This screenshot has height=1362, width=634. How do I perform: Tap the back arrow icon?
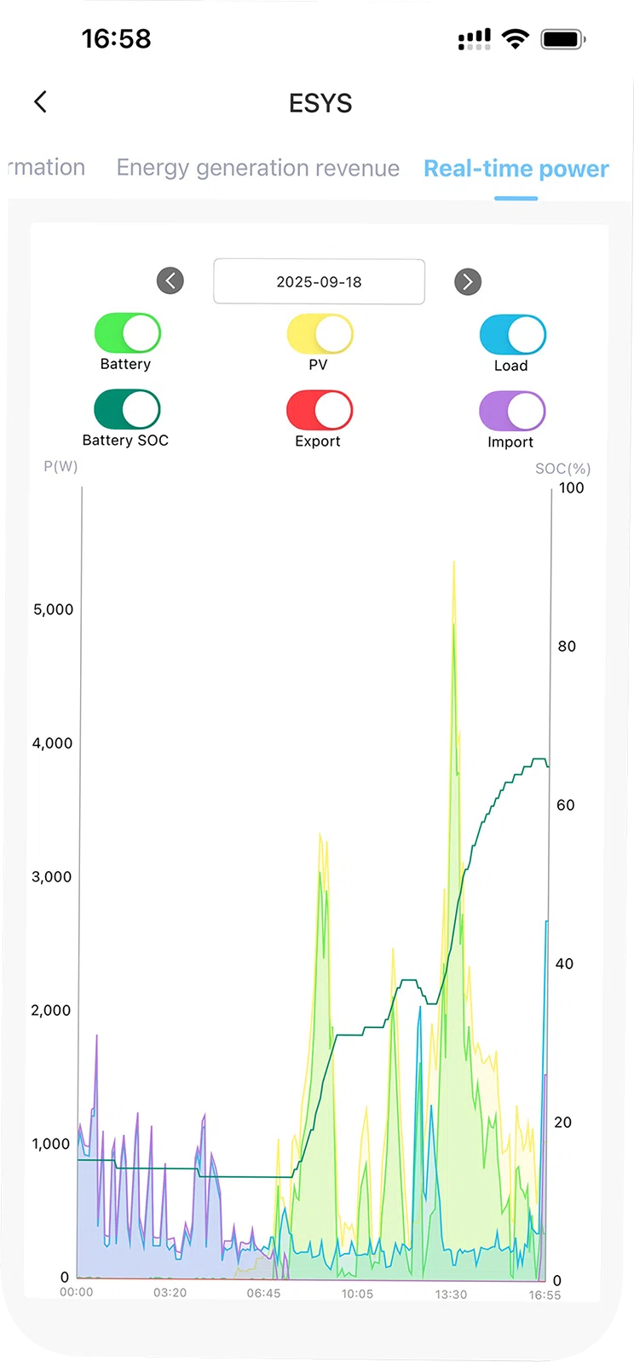coord(40,102)
